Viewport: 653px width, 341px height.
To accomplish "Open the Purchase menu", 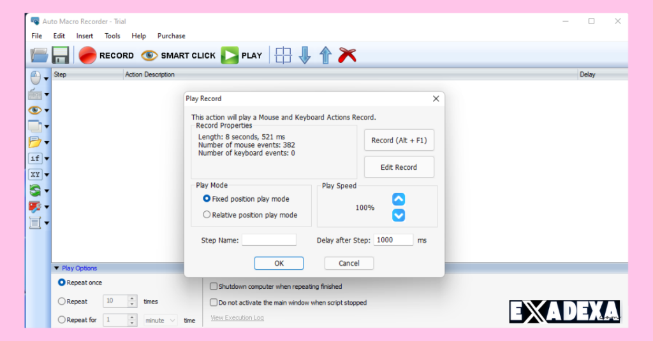I will click(x=171, y=36).
